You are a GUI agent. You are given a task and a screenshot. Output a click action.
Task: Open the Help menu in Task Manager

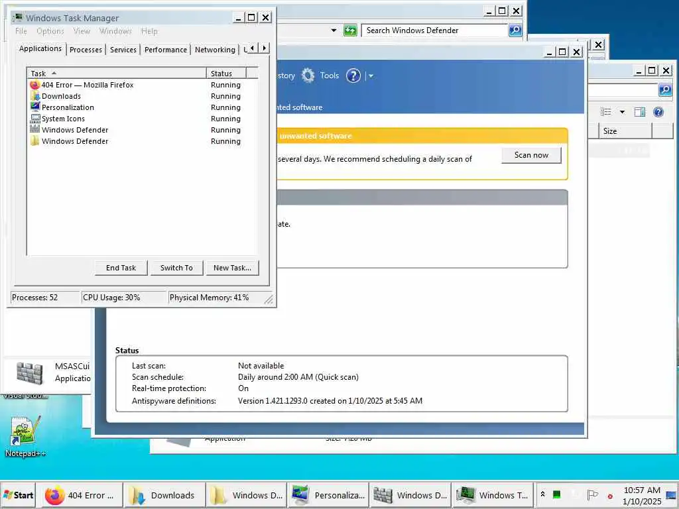pyautogui.click(x=149, y=31)
